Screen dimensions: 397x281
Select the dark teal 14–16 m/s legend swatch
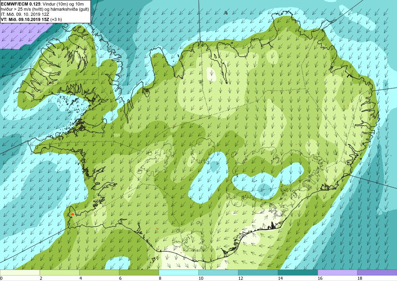298,273
